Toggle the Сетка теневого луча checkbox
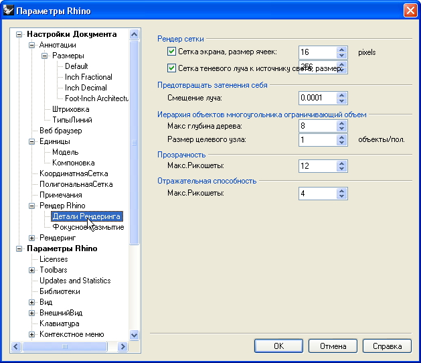The image size is (421, 363). pos(171,68)
